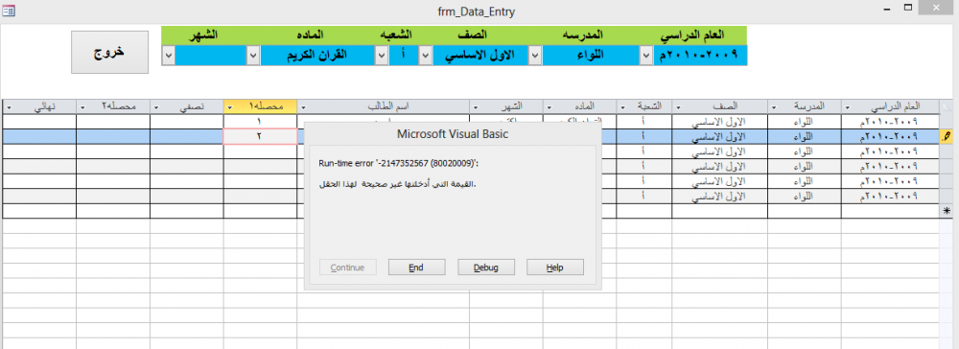Open filter arrow on الصف column header

(x=678, y=107)
